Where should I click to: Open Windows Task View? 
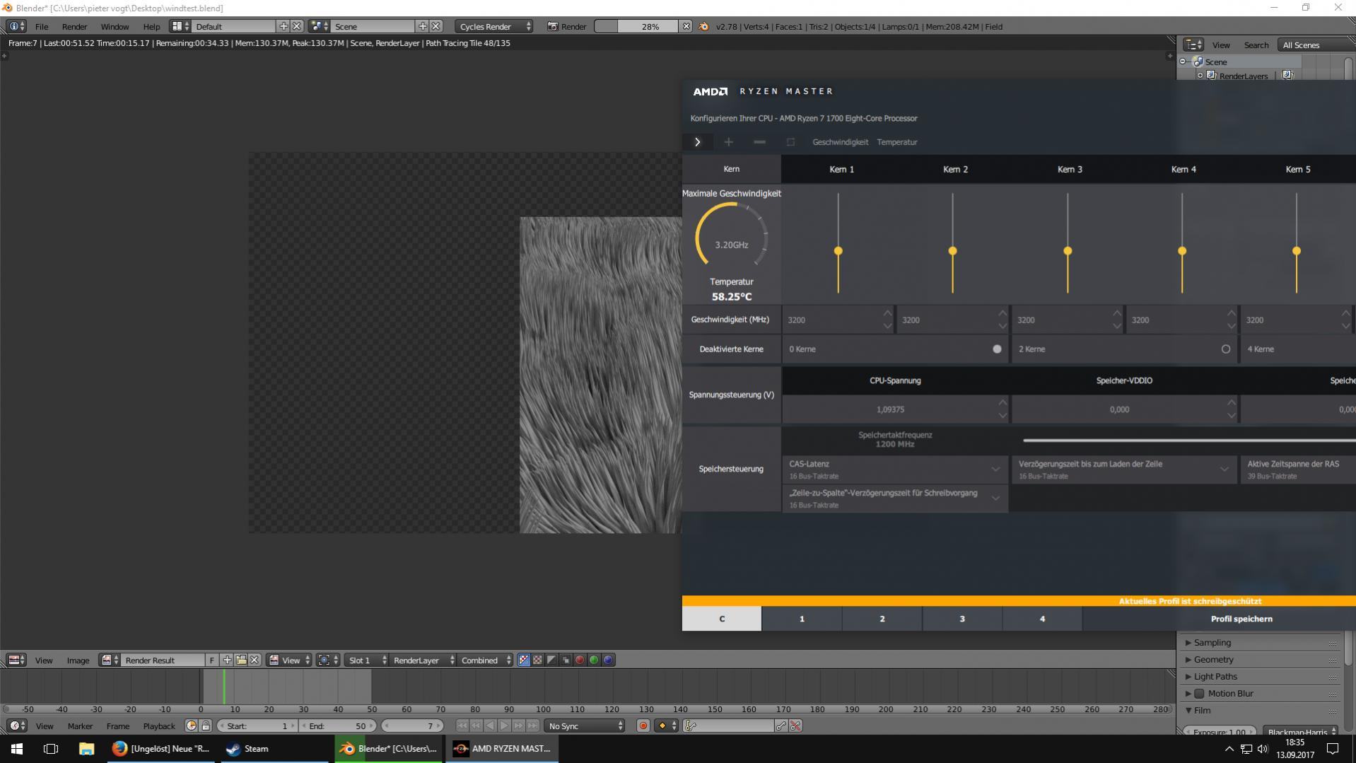point(51,748)
